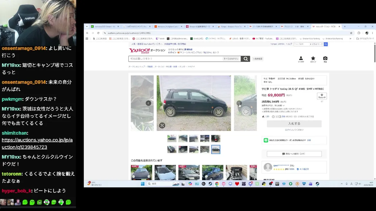Viewport: 376px width, 211px height.
Task: Open the all bookmarks folder
Action: click(365, 38)
